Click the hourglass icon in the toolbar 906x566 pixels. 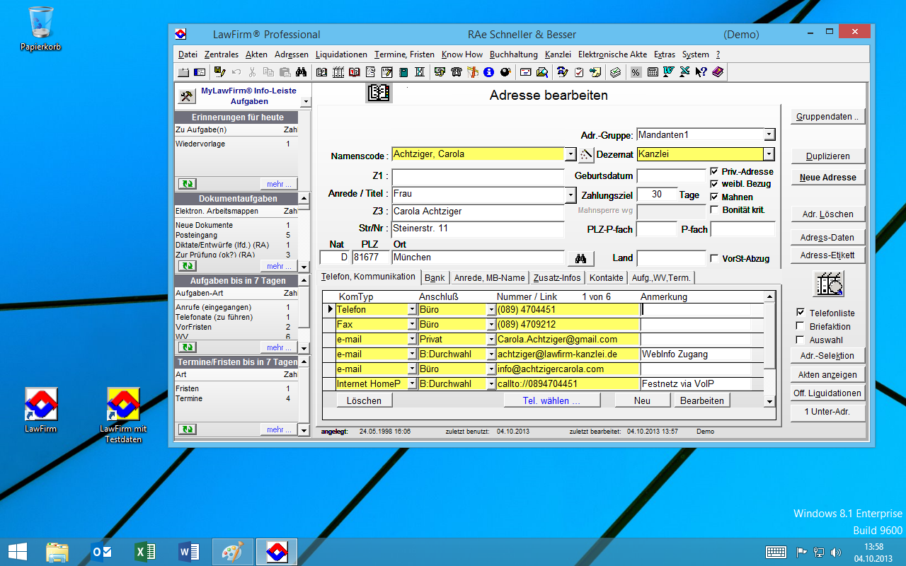click(420, 72)
